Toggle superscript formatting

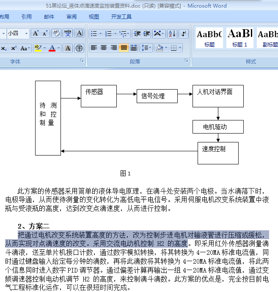point(14,48)
